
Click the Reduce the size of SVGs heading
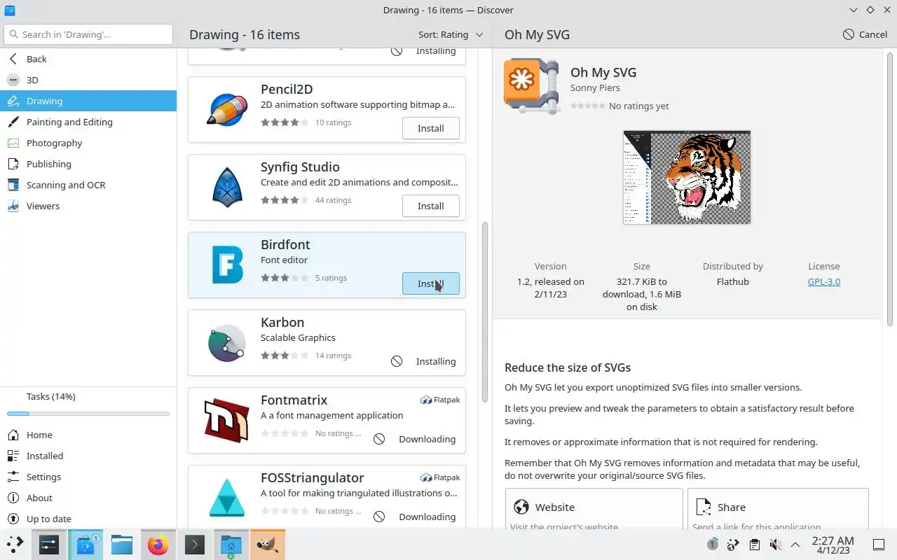[568, 367]
